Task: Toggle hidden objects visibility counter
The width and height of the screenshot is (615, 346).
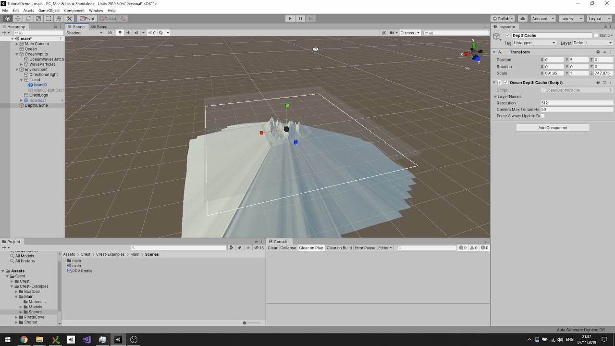Action: click(152, 33)
